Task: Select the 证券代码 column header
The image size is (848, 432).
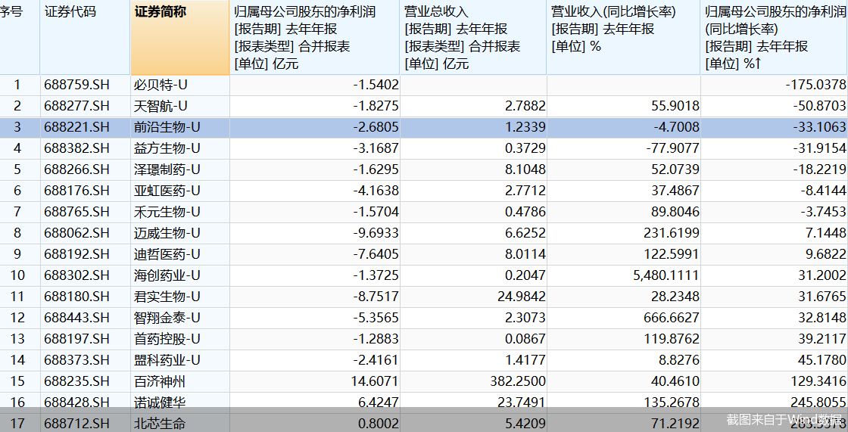Action: (85, 38)
